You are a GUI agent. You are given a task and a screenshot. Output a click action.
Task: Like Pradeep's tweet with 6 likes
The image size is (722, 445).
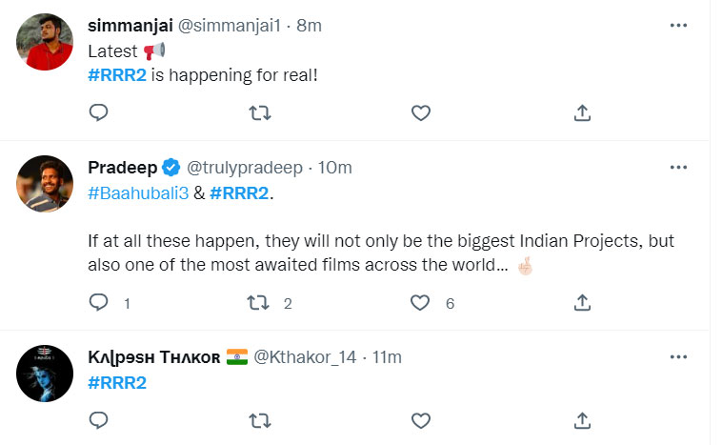pos(420,303)
